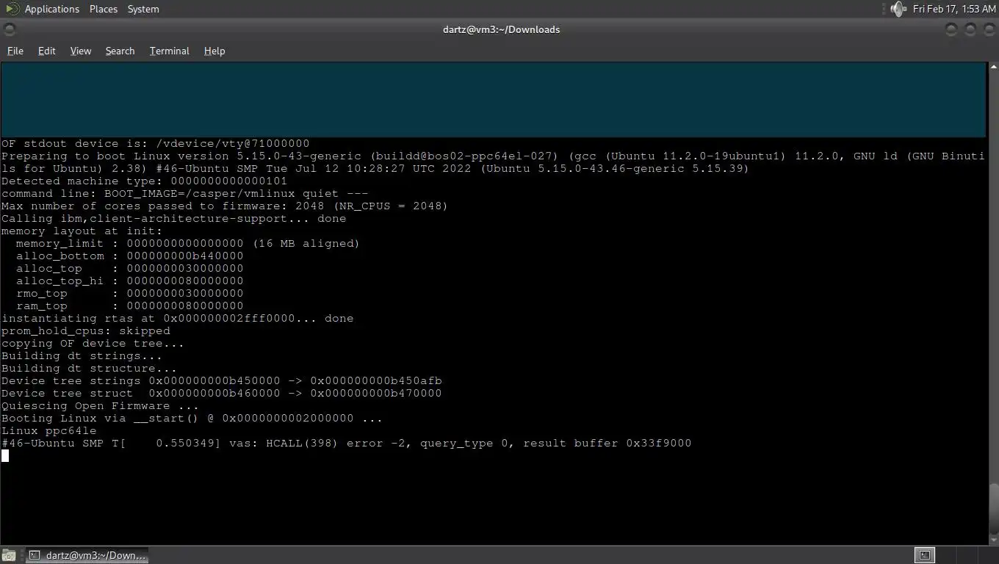Click the 'Device tree strings' address line
Screen dimensions: 999x564
tap(222, 381)
